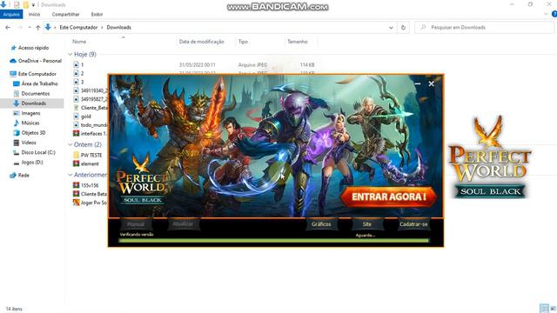The width and height of the screenshot is (557, 313).
Task: Collapse the Hoje (9) group
Action: click(x=70, y=54)
